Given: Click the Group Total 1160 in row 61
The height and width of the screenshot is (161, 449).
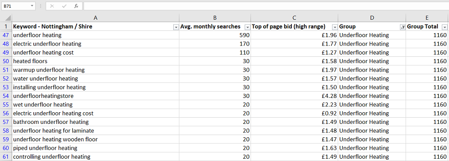Looking at the screenshot, I should (x=427, y=157).
